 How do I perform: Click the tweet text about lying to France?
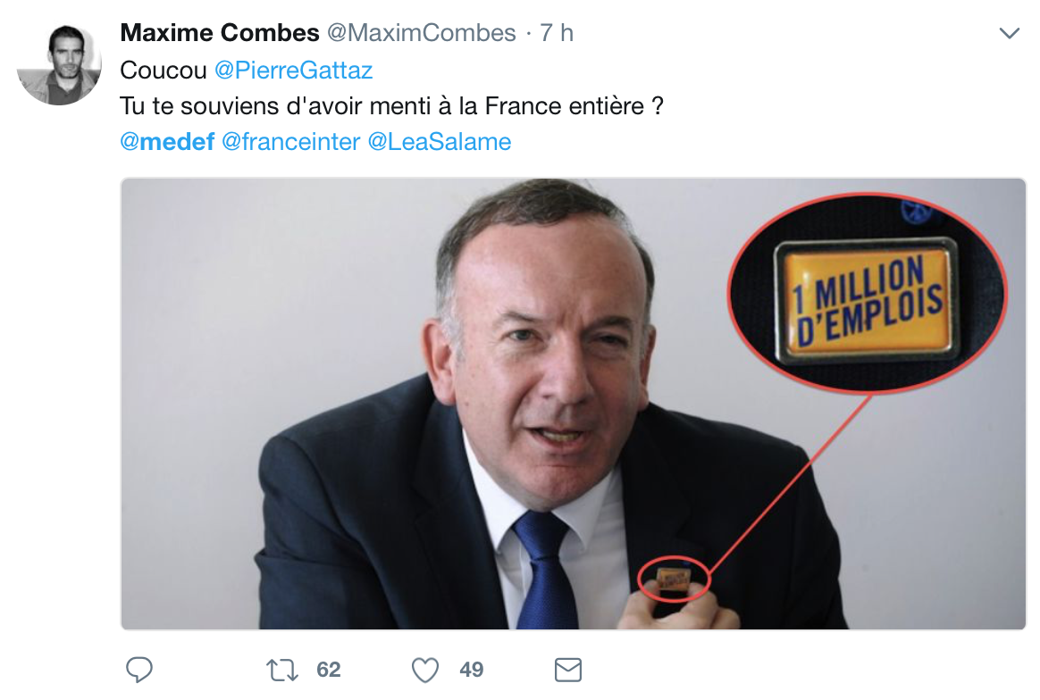coord(393,106)
